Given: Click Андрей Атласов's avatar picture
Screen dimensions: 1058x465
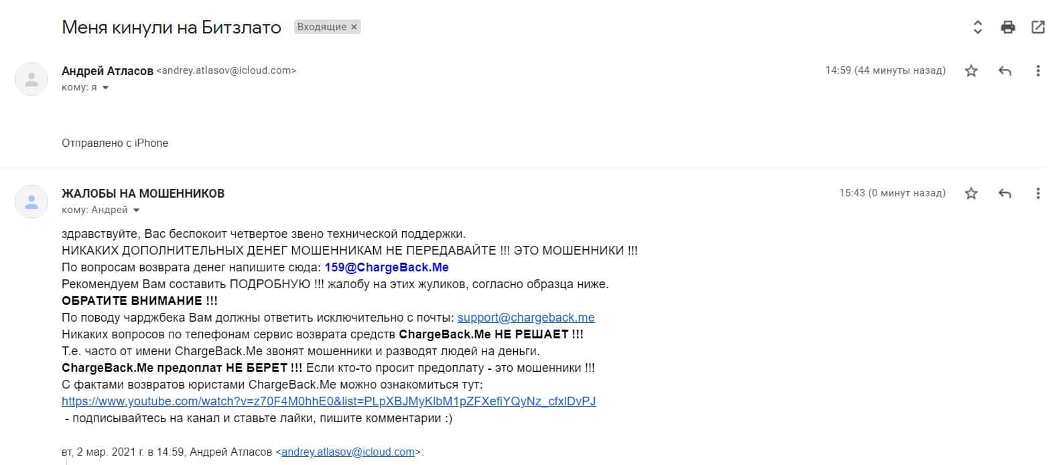Looking at the screenshot, I should 31,79.
